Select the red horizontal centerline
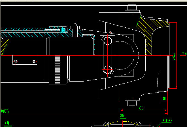 [x=85, y=56]
